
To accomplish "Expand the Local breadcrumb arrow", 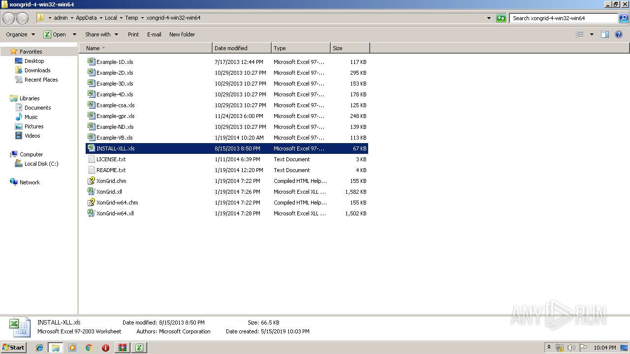I will tap(121, 18).
